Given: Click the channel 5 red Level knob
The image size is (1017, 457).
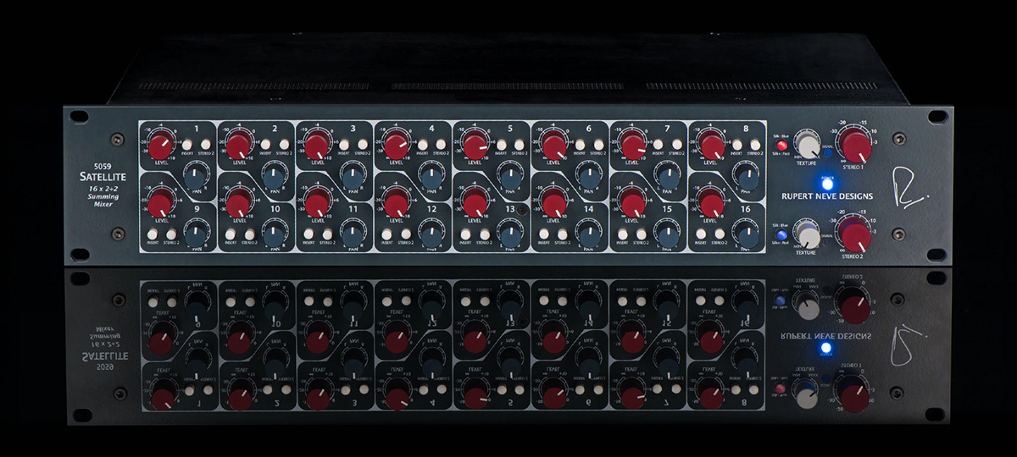Looking at the screenshot, I should (x=475, y=144).
